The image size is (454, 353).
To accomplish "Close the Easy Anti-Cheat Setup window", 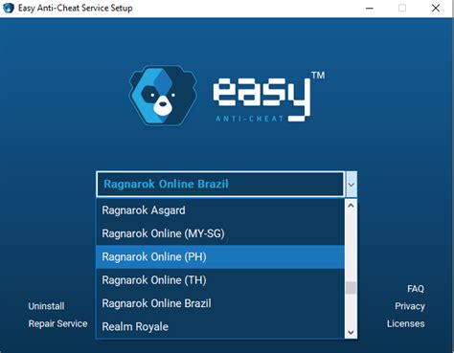I will pos(436,9).
